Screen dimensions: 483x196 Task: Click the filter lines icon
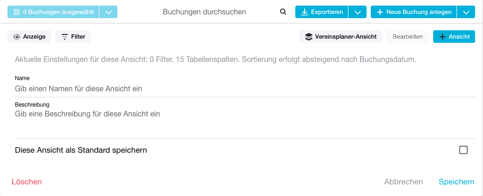pos(65,37)
